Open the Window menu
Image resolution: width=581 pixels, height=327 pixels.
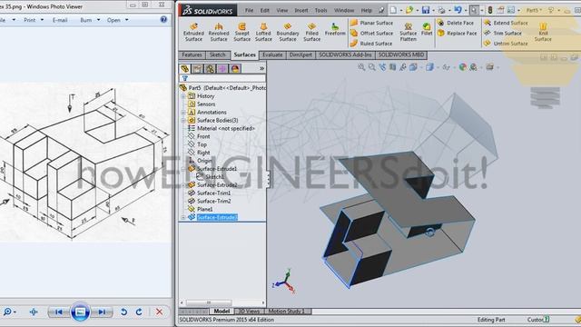point(344,10)
